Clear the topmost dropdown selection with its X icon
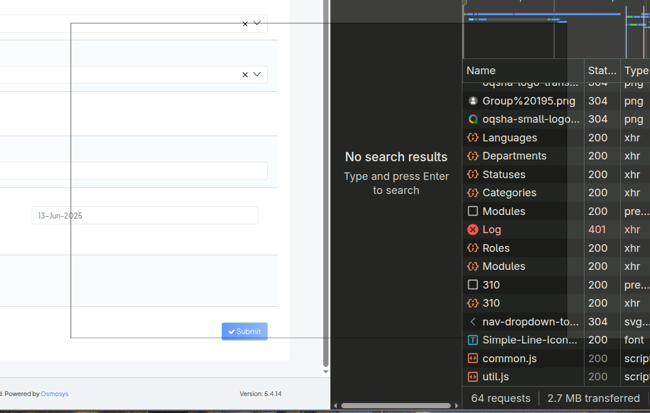Screen dimensions: 650x413 (x=245, y=23)
